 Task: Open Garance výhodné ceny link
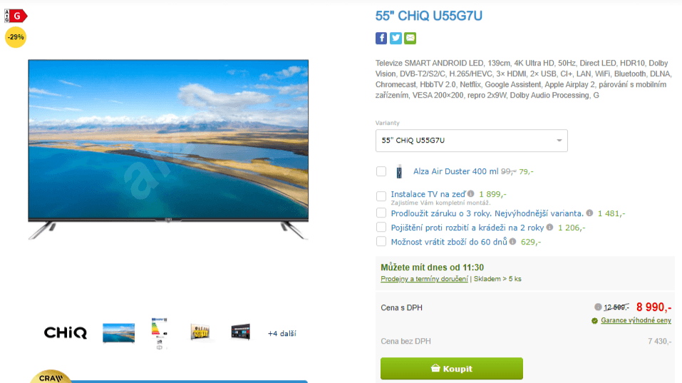click(636, 320)
